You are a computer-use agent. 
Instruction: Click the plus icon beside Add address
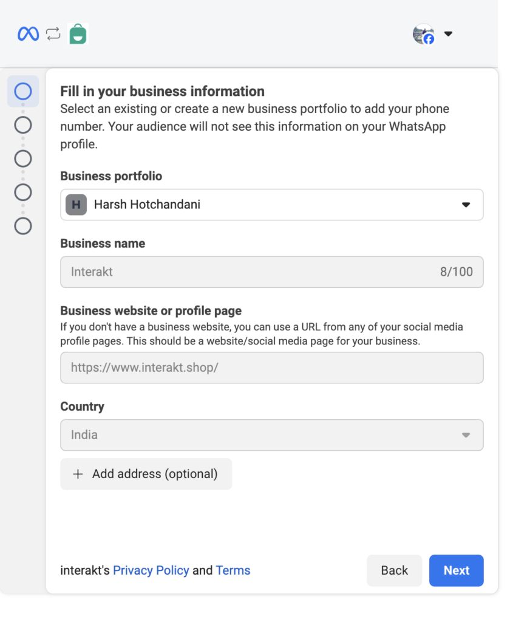point(78,474)
